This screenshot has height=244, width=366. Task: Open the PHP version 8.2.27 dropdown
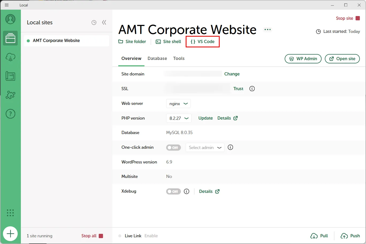[x=179, y=118]
